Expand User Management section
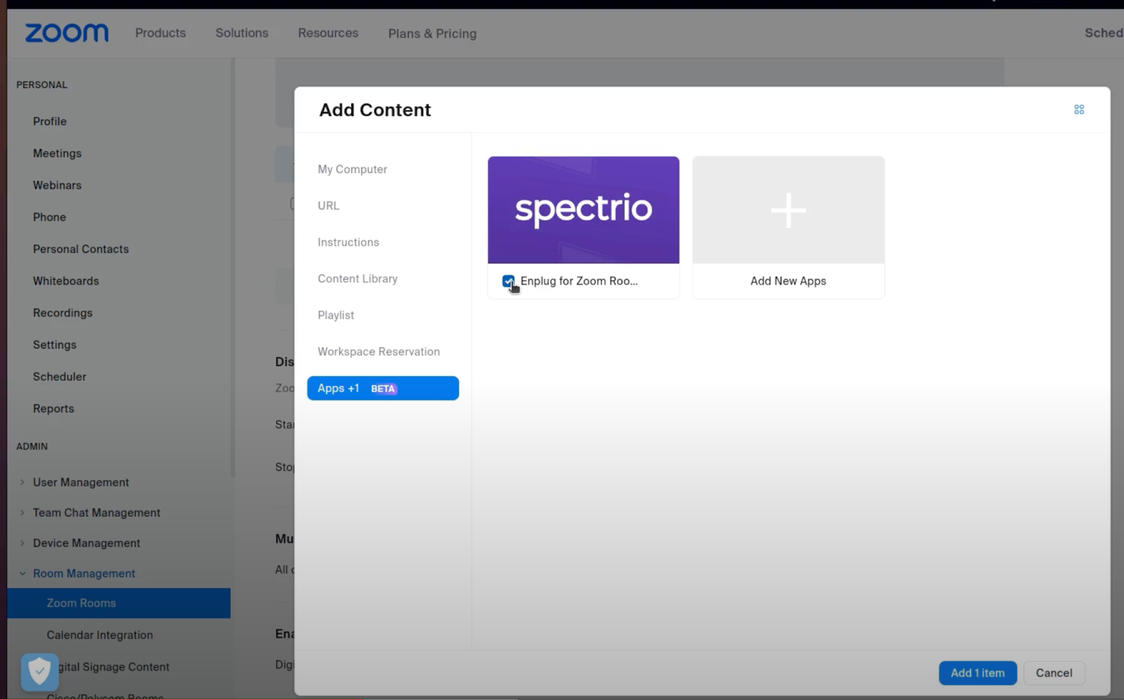 pyautogui.click(x=22, y=482)
